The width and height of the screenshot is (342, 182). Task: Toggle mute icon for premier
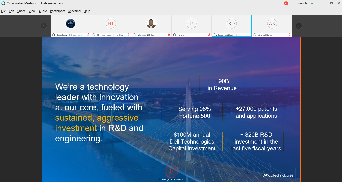click(x=209, y=35)
